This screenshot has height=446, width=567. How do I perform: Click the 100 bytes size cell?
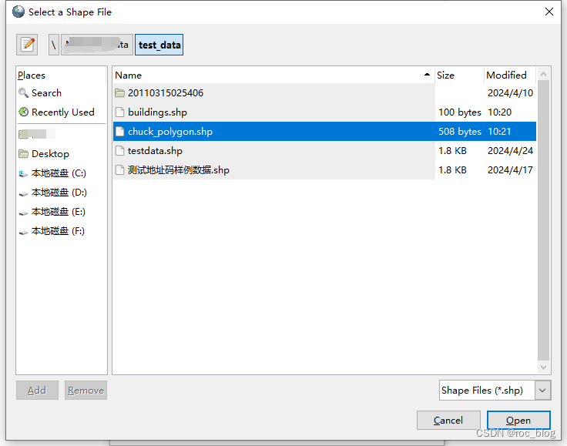[460, 112]
